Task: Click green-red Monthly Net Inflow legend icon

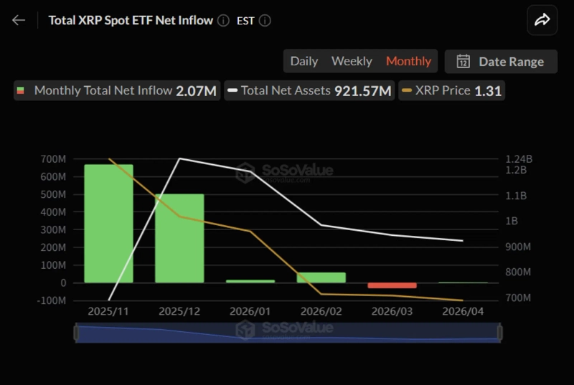Action: [x=22, y=91]
